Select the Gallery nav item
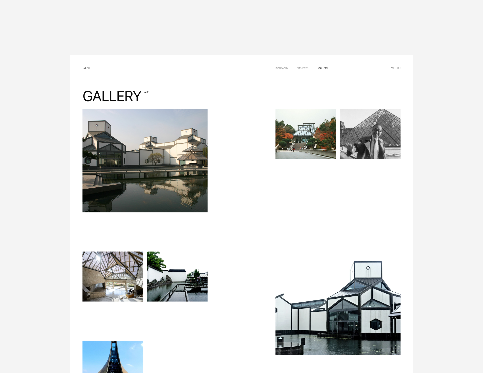The width and height of the screenshot is (483, 373). tap(323, 68)
